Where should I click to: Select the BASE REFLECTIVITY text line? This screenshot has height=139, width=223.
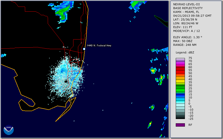(188, 8)
